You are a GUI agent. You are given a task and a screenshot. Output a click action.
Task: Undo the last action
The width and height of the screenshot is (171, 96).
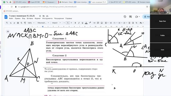(11, 23)
